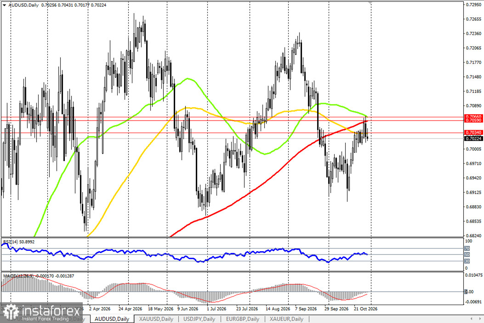
Task: Click the 0.71185 price on the scale
Action: pos(473,91)
